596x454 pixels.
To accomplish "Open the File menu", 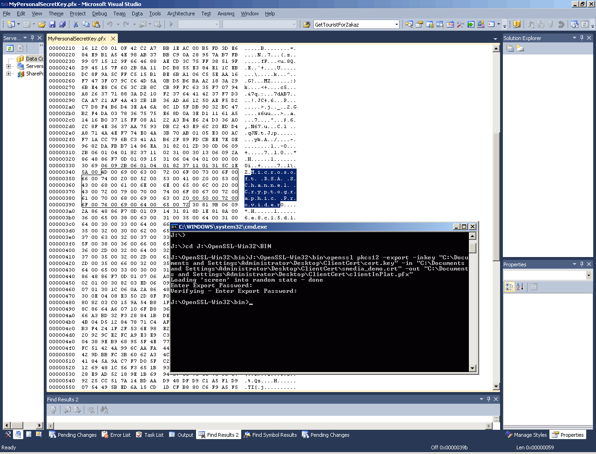I will pyautogui.click(x=7, y=14).
